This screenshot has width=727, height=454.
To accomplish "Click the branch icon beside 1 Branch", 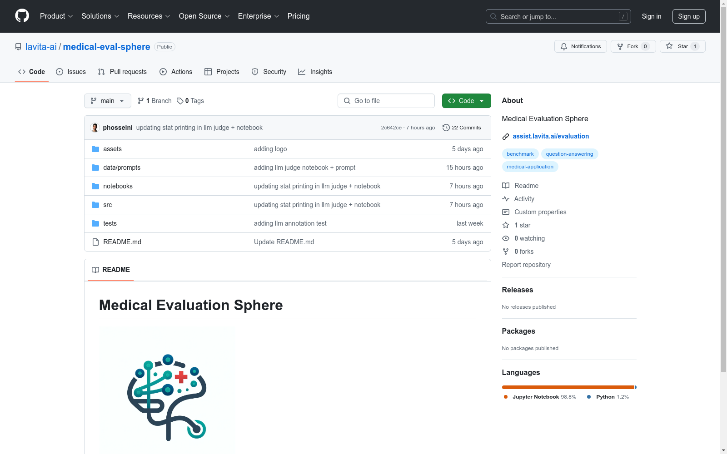I will [141, 101].
